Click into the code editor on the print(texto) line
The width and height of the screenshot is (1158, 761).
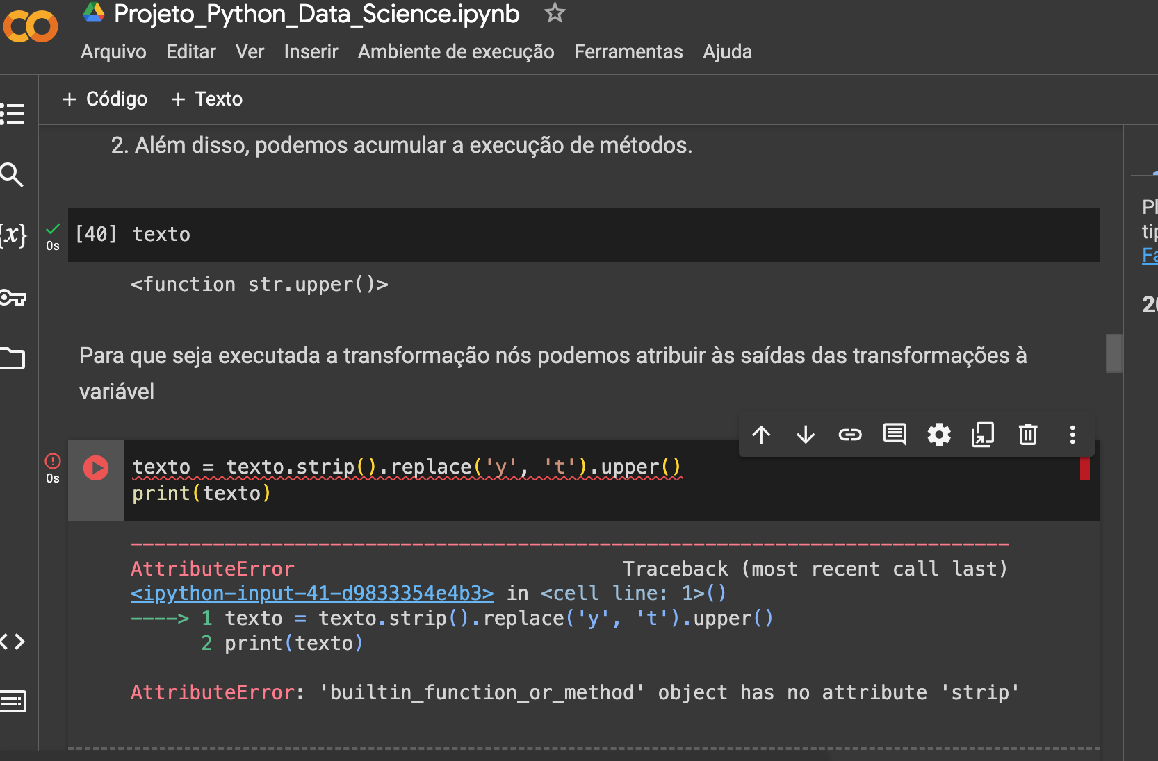coord(202,494)
